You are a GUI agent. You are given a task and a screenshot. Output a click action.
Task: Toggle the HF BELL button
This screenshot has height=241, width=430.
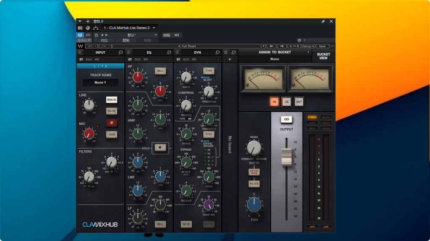point(160,71)
